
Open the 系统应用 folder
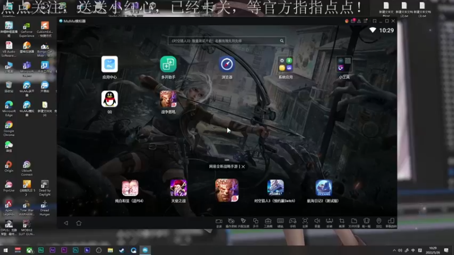(x=285, y=64)
